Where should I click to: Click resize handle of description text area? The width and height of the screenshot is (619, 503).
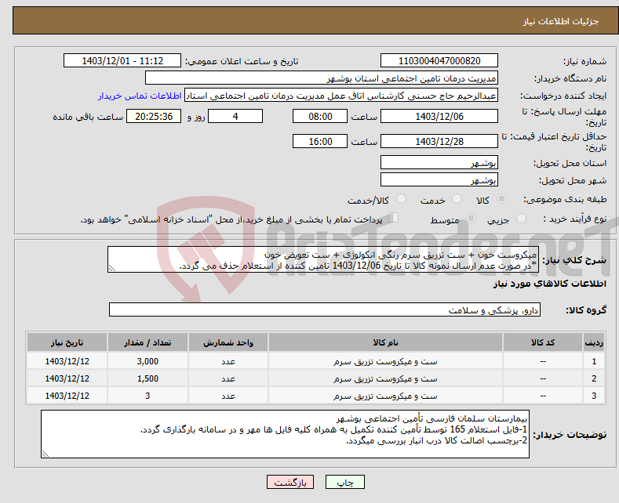pyautogui.click(x=112, y=268)
